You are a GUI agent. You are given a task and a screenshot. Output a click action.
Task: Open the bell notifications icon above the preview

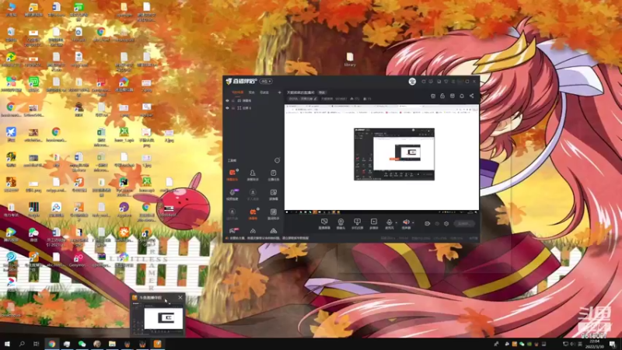tap(462, 96)
